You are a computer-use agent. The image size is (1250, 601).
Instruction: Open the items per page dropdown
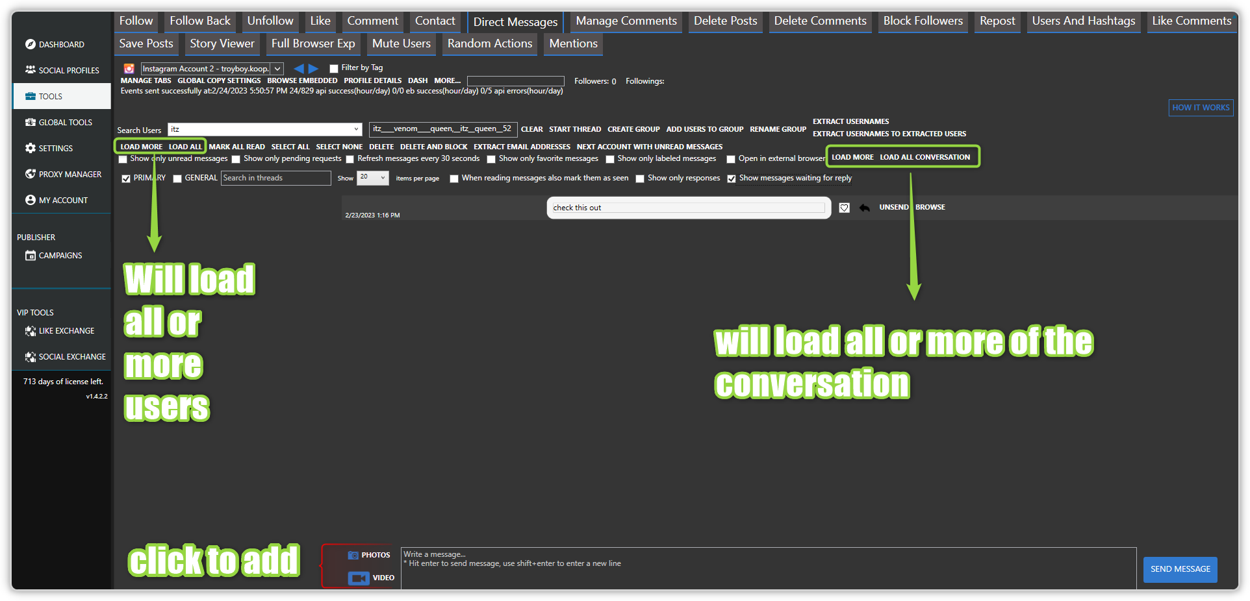[372, 178]
